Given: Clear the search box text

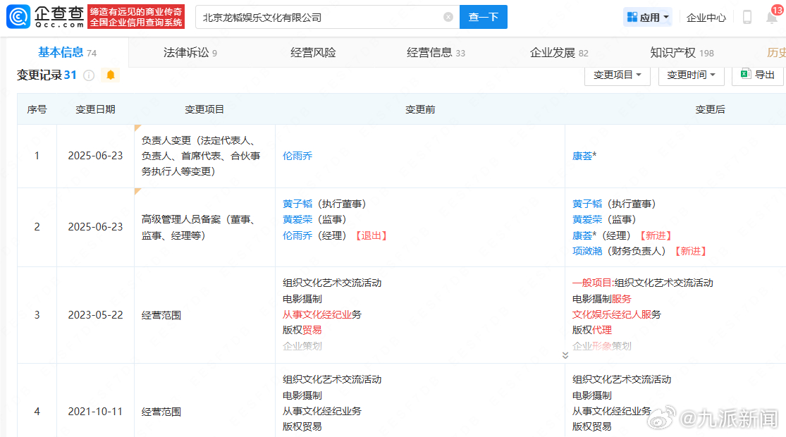Looking at the screenshot, I should tap(448, 17).
